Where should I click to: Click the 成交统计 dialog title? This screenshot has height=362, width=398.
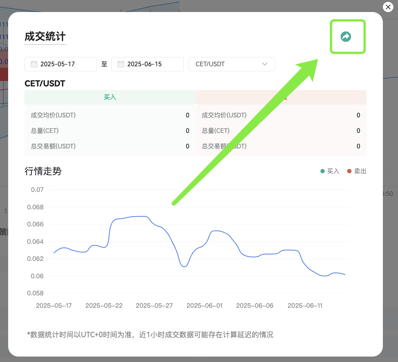(45, 36)
